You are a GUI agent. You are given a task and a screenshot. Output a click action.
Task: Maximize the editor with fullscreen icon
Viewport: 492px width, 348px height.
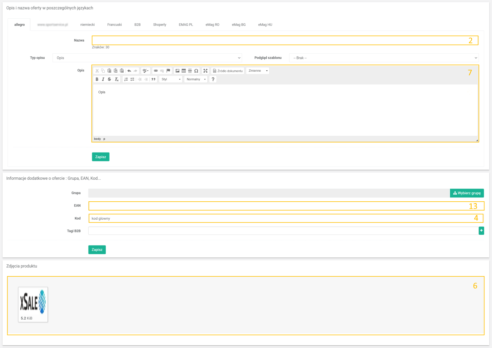[205, 71]
